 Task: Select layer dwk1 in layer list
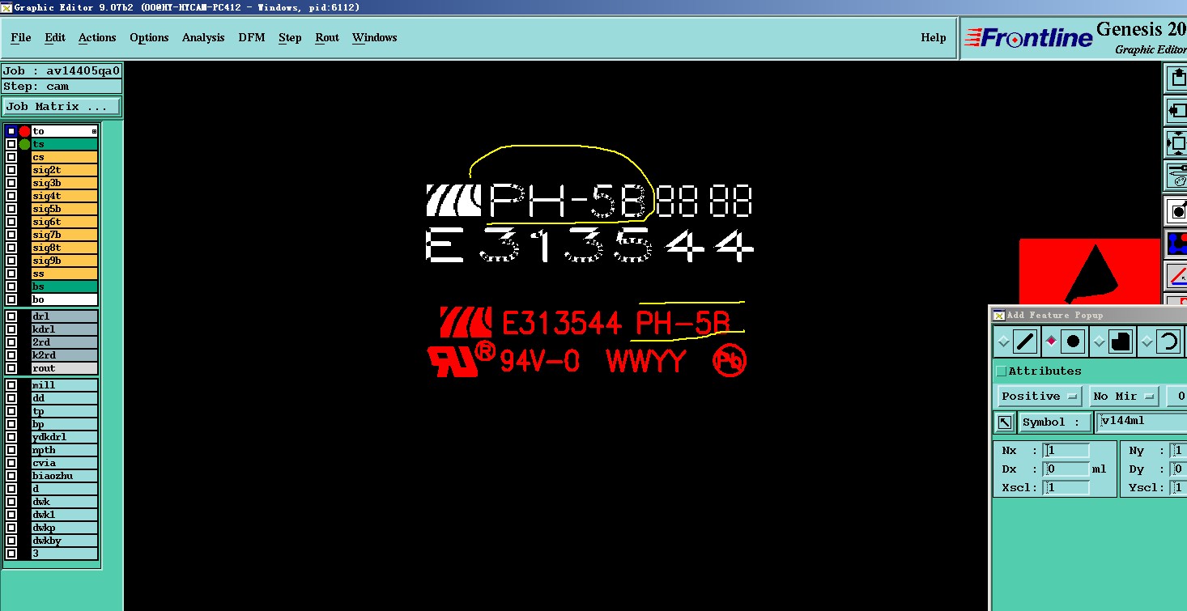pos(65,515)
